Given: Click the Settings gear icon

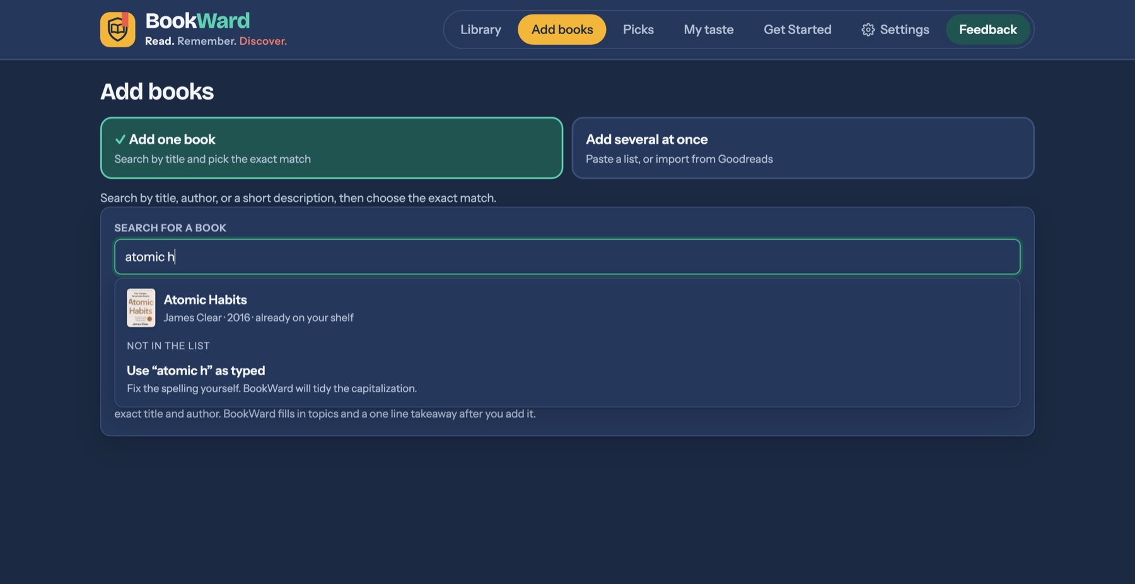Looking at the screenshot, I should pyautogui.click(x=868, y=30).
